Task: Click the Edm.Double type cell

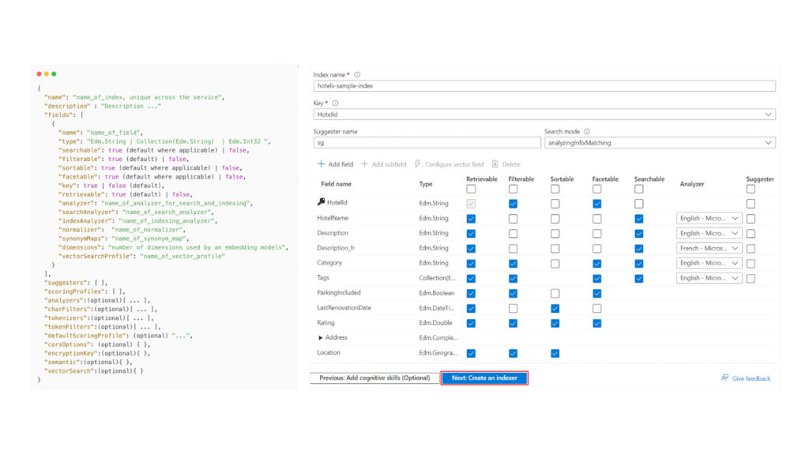Action: point(435,323)
